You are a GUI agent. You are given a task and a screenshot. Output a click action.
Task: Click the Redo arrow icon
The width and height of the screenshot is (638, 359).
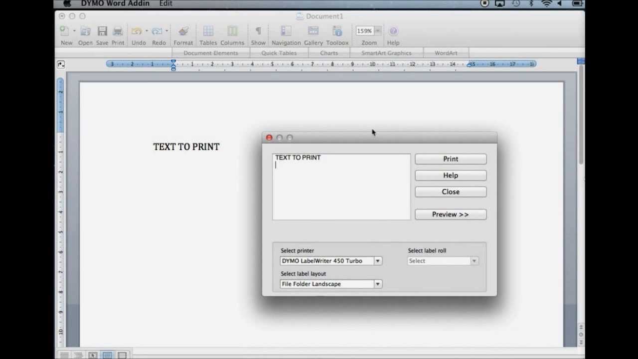157,31
